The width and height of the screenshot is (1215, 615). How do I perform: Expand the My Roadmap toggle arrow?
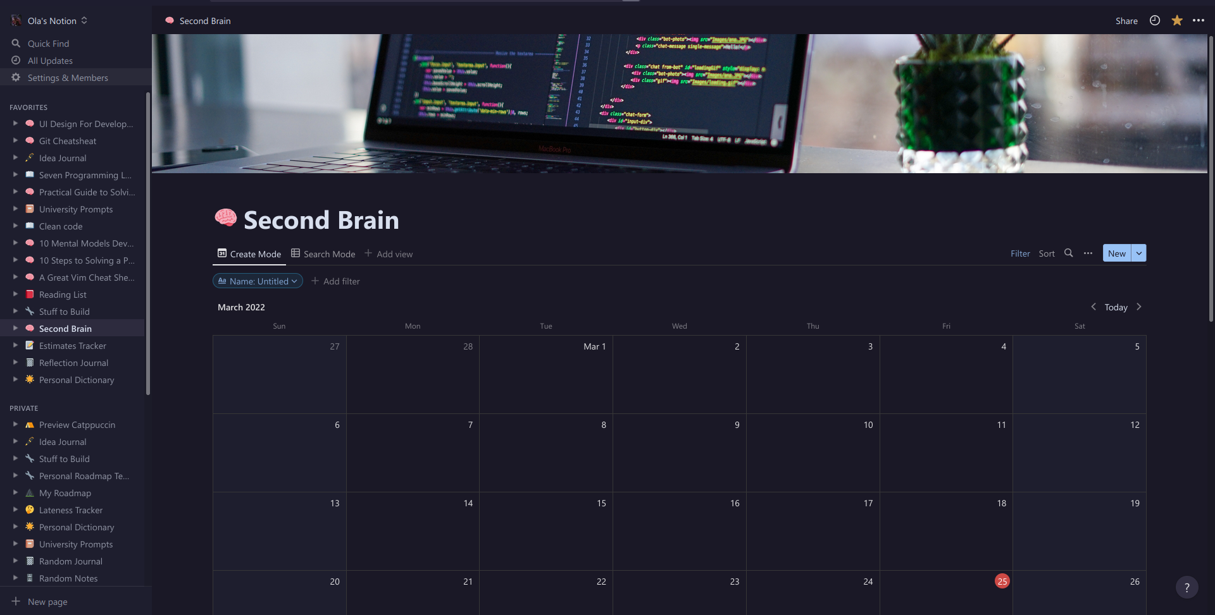pyautogui.click(x=15, y=492)
